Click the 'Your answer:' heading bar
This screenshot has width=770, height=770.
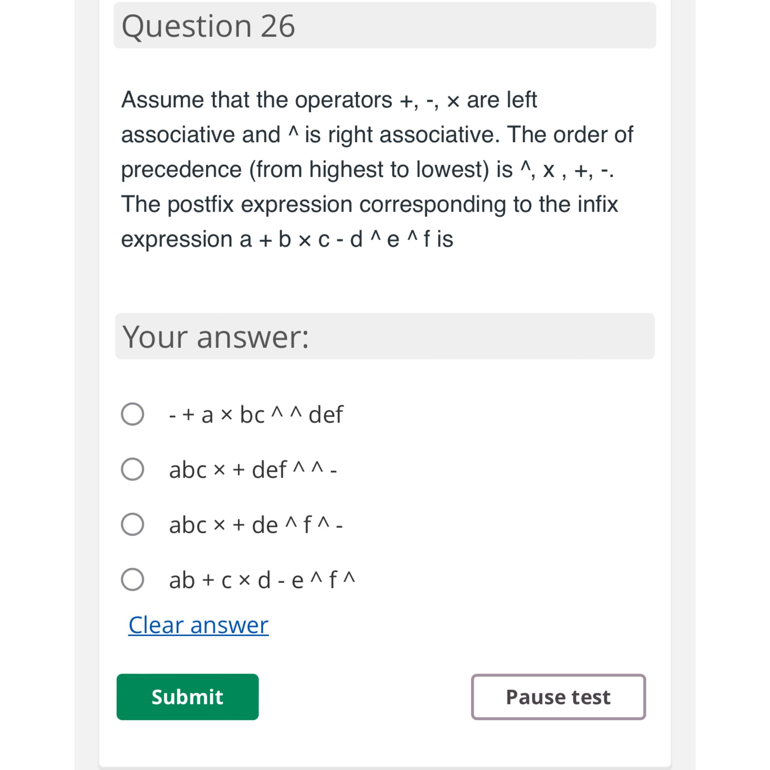tap(385, 336)
